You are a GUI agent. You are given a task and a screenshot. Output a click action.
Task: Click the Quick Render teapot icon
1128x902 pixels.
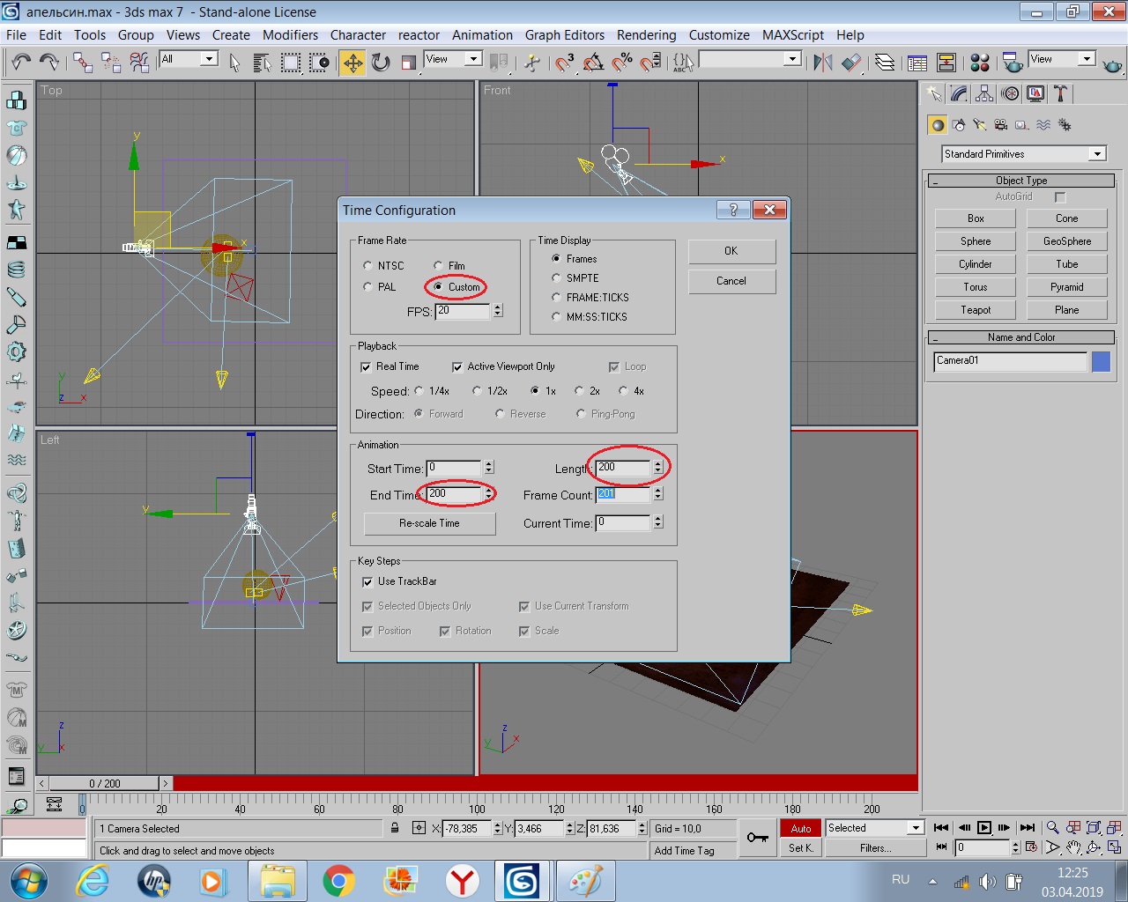(1113, 64)
